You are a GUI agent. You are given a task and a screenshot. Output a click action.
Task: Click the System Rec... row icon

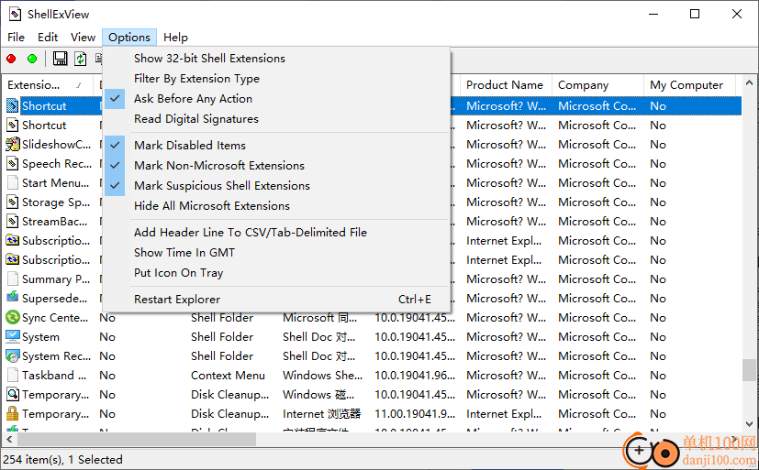[x=13, y=356]
